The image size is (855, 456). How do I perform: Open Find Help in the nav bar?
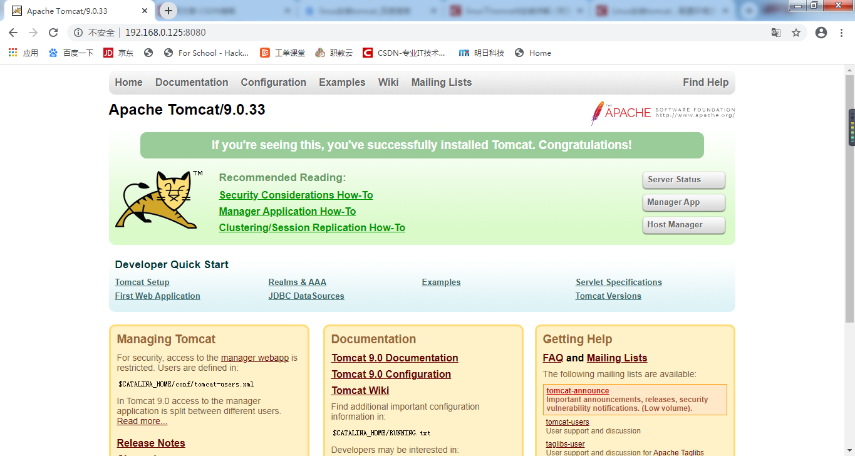coord(706,82)
